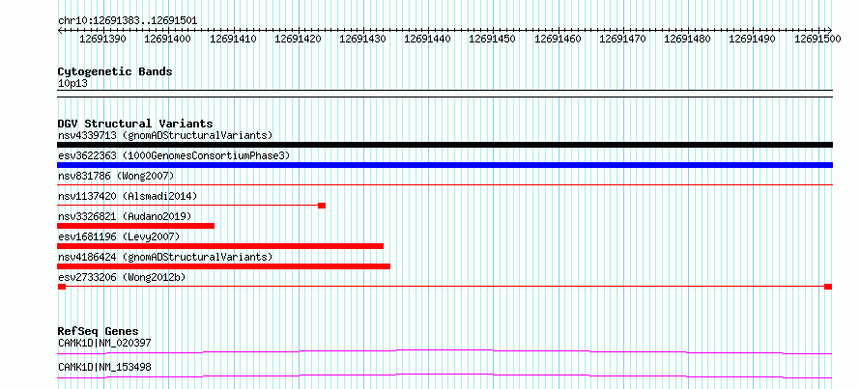Viewport: 860px width, 389px height.
Task: Click ruler position 12691440
Action: [427, 39]
